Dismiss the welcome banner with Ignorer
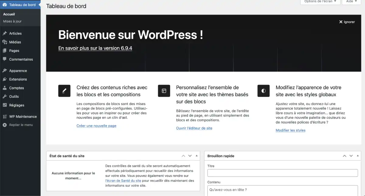The height and width of the screenshot is (196, 365). (347, 22)
